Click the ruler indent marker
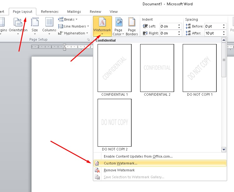234x192 pixels. [x=64, y=47]
